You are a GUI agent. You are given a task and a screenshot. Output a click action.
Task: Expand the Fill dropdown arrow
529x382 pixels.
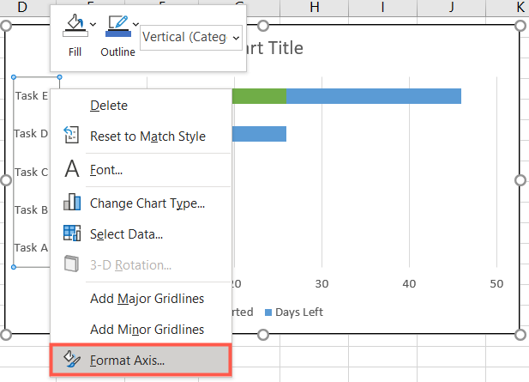point(93,24)
